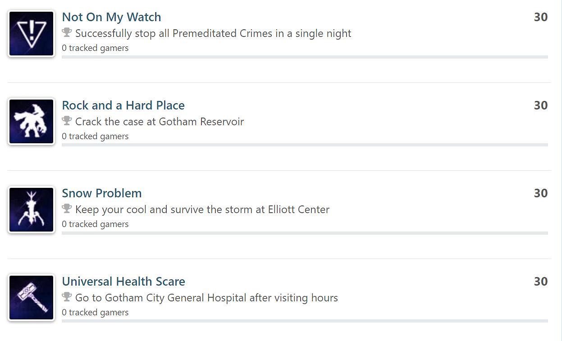Click trophy icon beside Elliott Center description
The image size is (562, 341).
pos(67,209)
